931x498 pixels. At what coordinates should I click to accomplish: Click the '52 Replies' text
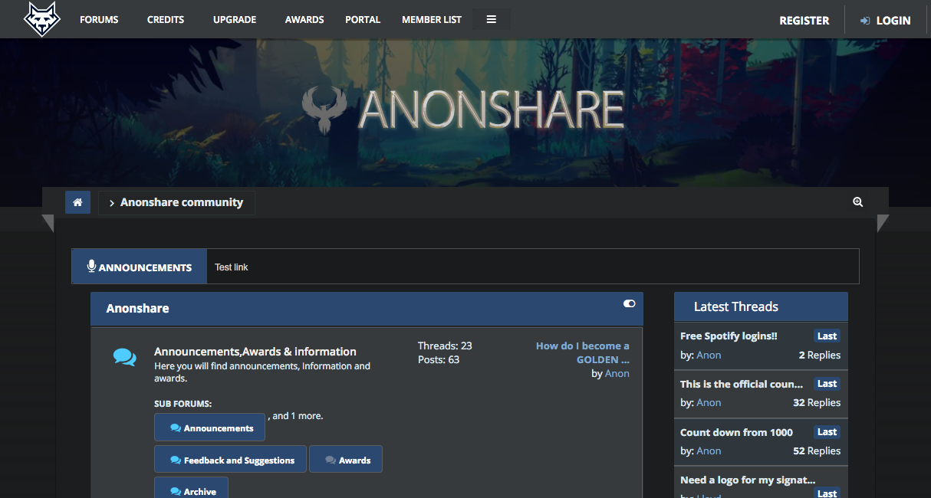click(x=817, y=450)
